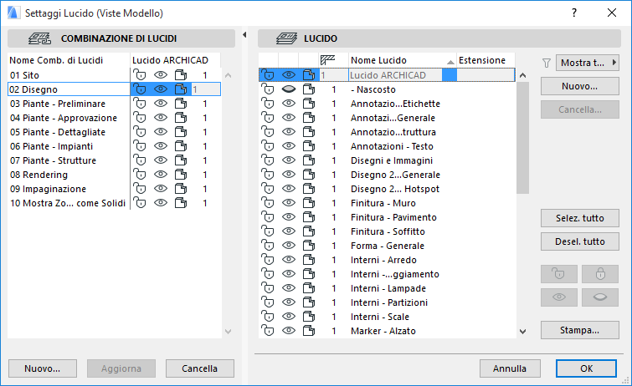Click lock icon in Interni - Scale row
Image resolution: width=632 pixels, height=386 pixels.
tap(268, 317)
